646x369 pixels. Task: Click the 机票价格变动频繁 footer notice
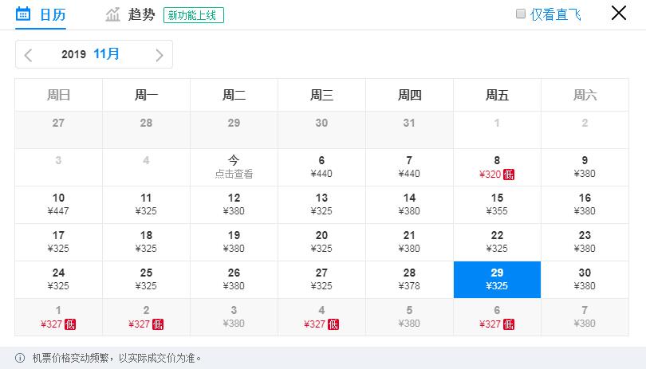117,358
